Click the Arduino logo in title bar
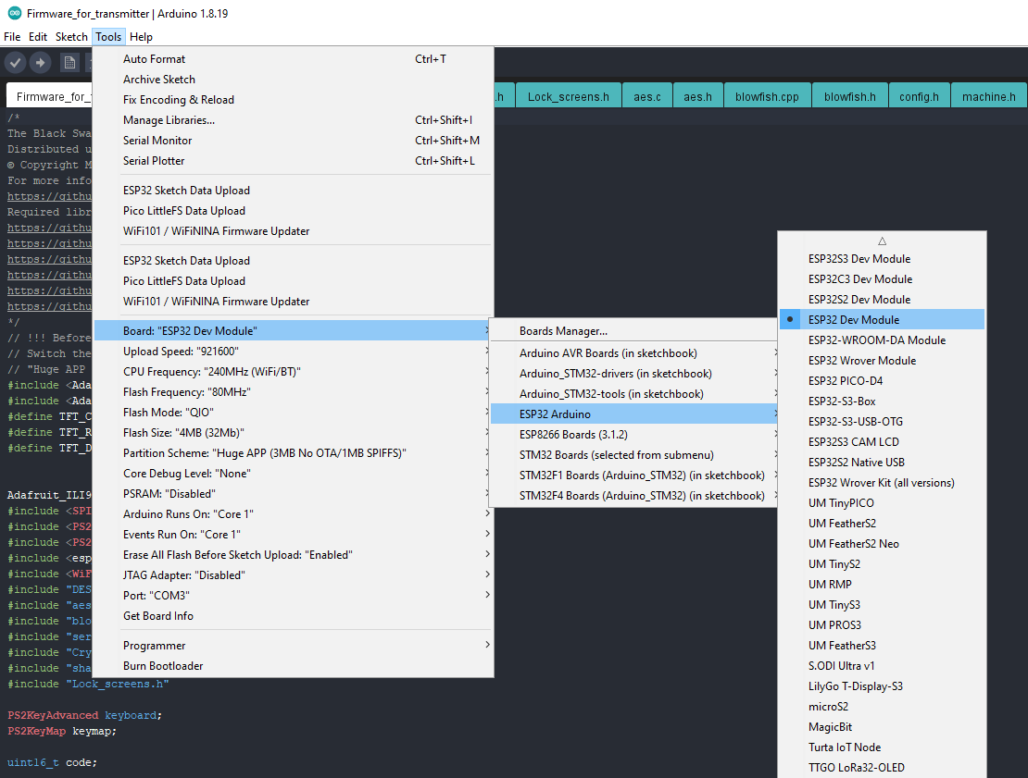This screenshot has width=1028, height=778. point(15,13)
